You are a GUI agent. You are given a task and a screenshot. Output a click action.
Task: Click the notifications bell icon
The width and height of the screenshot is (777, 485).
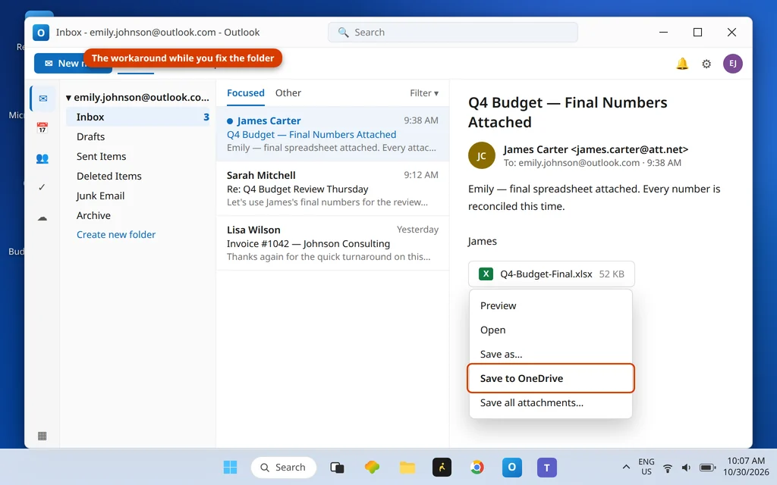click(682, 64)
